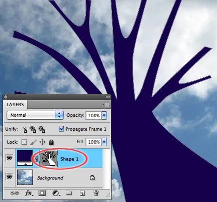Image resolution: width=217 pixels, height=202 pixels.
Task: Create new adjustment layer from the half-filled circle icon
Action: point(56,193)
